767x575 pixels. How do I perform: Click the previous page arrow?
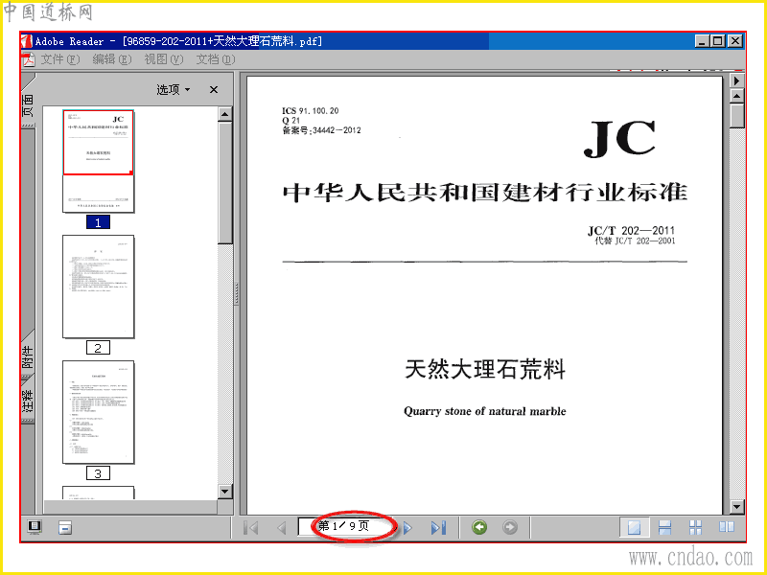click(282, 528)
